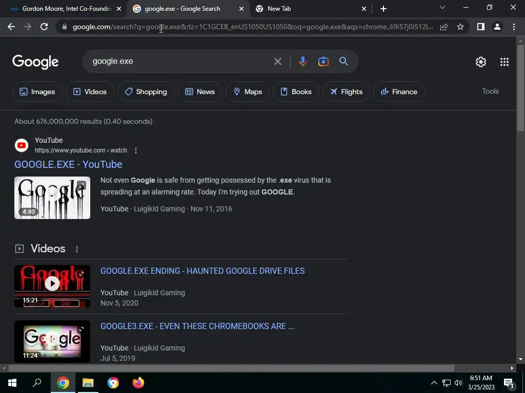Screen dimensions: 525x393
Task: Open the volume control in tray
Action: pyautogui.click(x=458, y=383)
